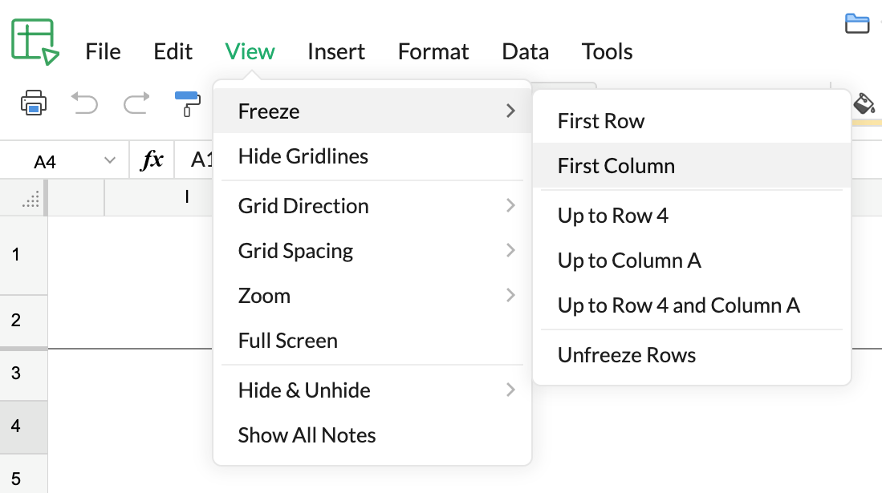Click Hide Gridlines in View menu
Screen dimensions: 882x493
click(x=303, y=156)
